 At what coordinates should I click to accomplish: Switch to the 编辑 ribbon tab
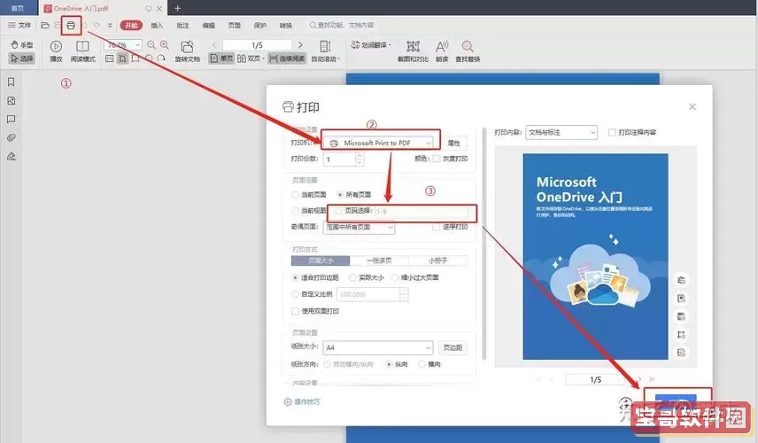208,25
